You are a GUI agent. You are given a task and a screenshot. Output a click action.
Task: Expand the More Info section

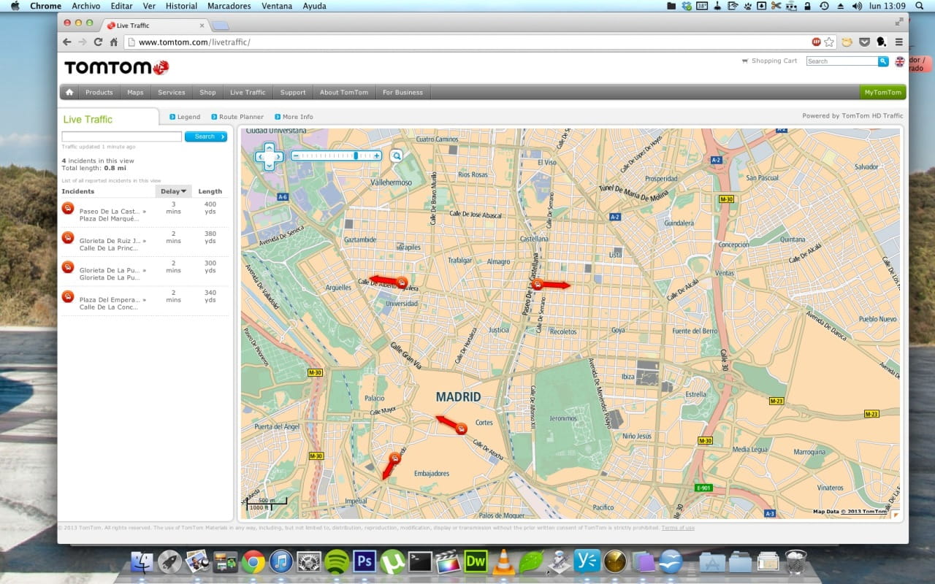coord(293,117)
